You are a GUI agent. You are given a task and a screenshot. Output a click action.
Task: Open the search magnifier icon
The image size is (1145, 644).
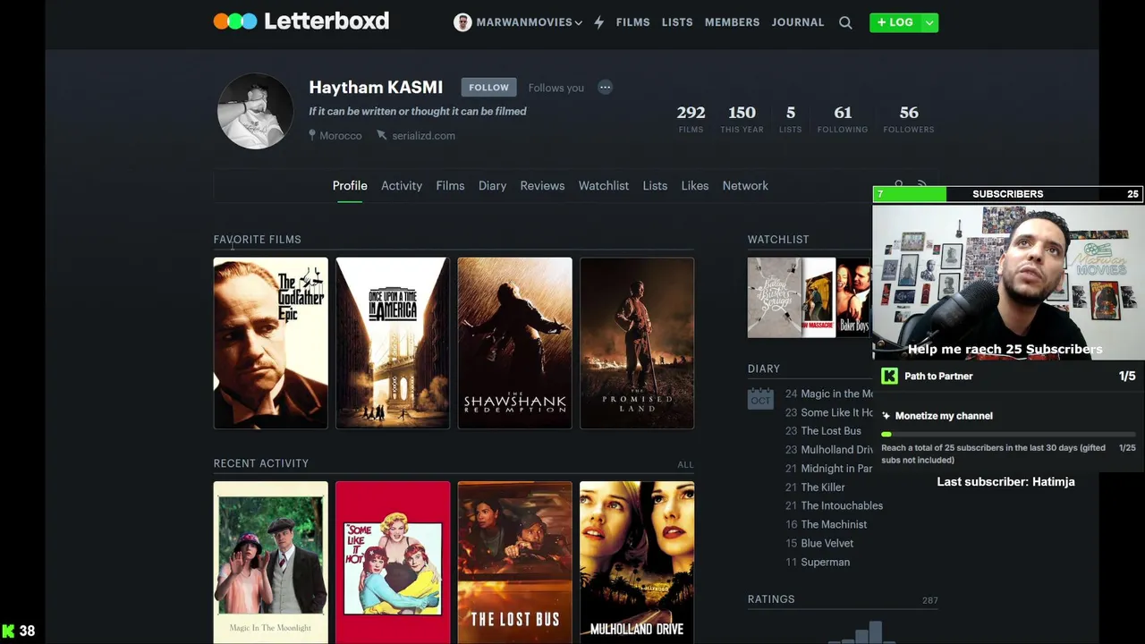pyautogui.click(x=845, y=22)
